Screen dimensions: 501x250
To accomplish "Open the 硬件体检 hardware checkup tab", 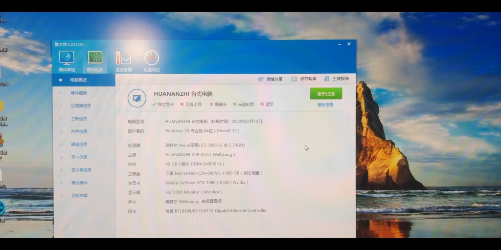I will pos(67,61).
